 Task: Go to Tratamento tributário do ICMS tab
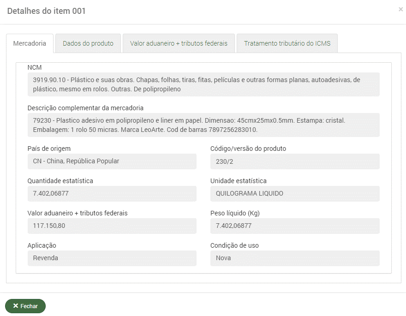(x=287, y=43)
